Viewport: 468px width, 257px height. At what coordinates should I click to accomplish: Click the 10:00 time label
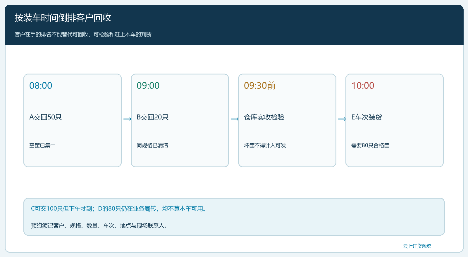pos(363,86)
